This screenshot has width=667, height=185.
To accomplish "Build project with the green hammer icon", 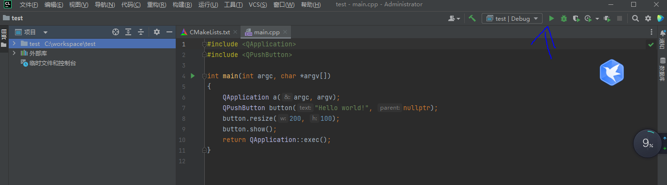I will 472,18.
